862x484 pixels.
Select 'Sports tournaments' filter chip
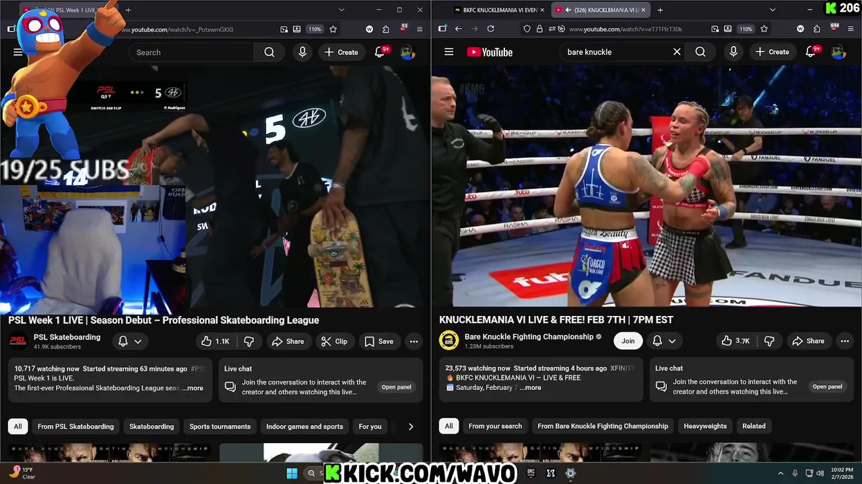(x=220, y=426)
